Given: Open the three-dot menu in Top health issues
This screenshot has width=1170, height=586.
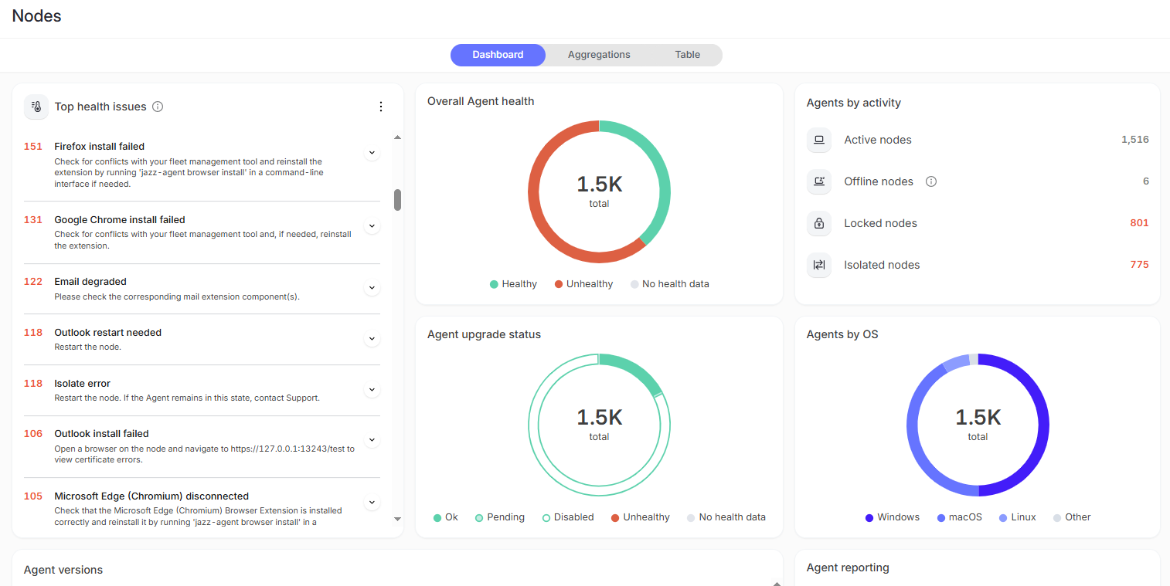Looking at the screenshot, I should pyautogui.click(x=380, y=107).
